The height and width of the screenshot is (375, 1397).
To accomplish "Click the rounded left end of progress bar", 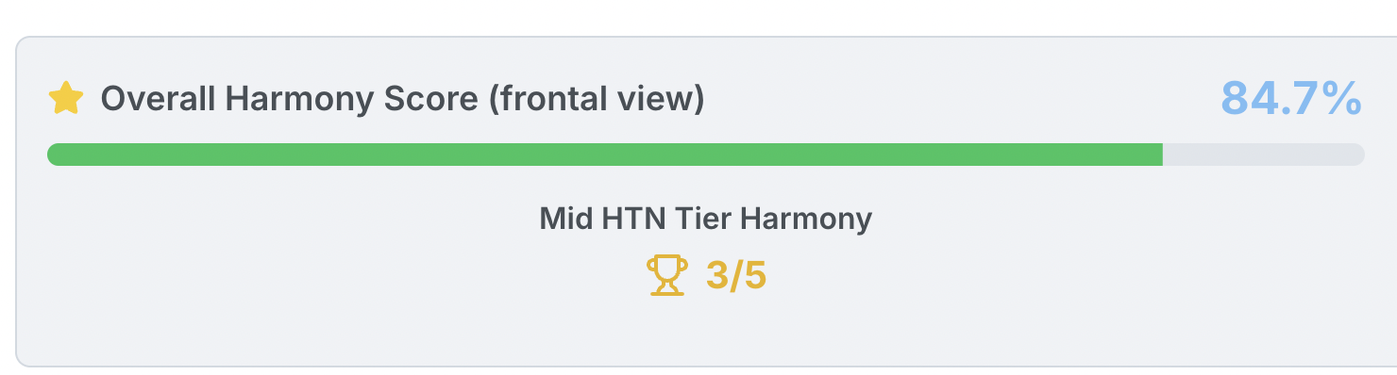I will [x=54, y=155].
